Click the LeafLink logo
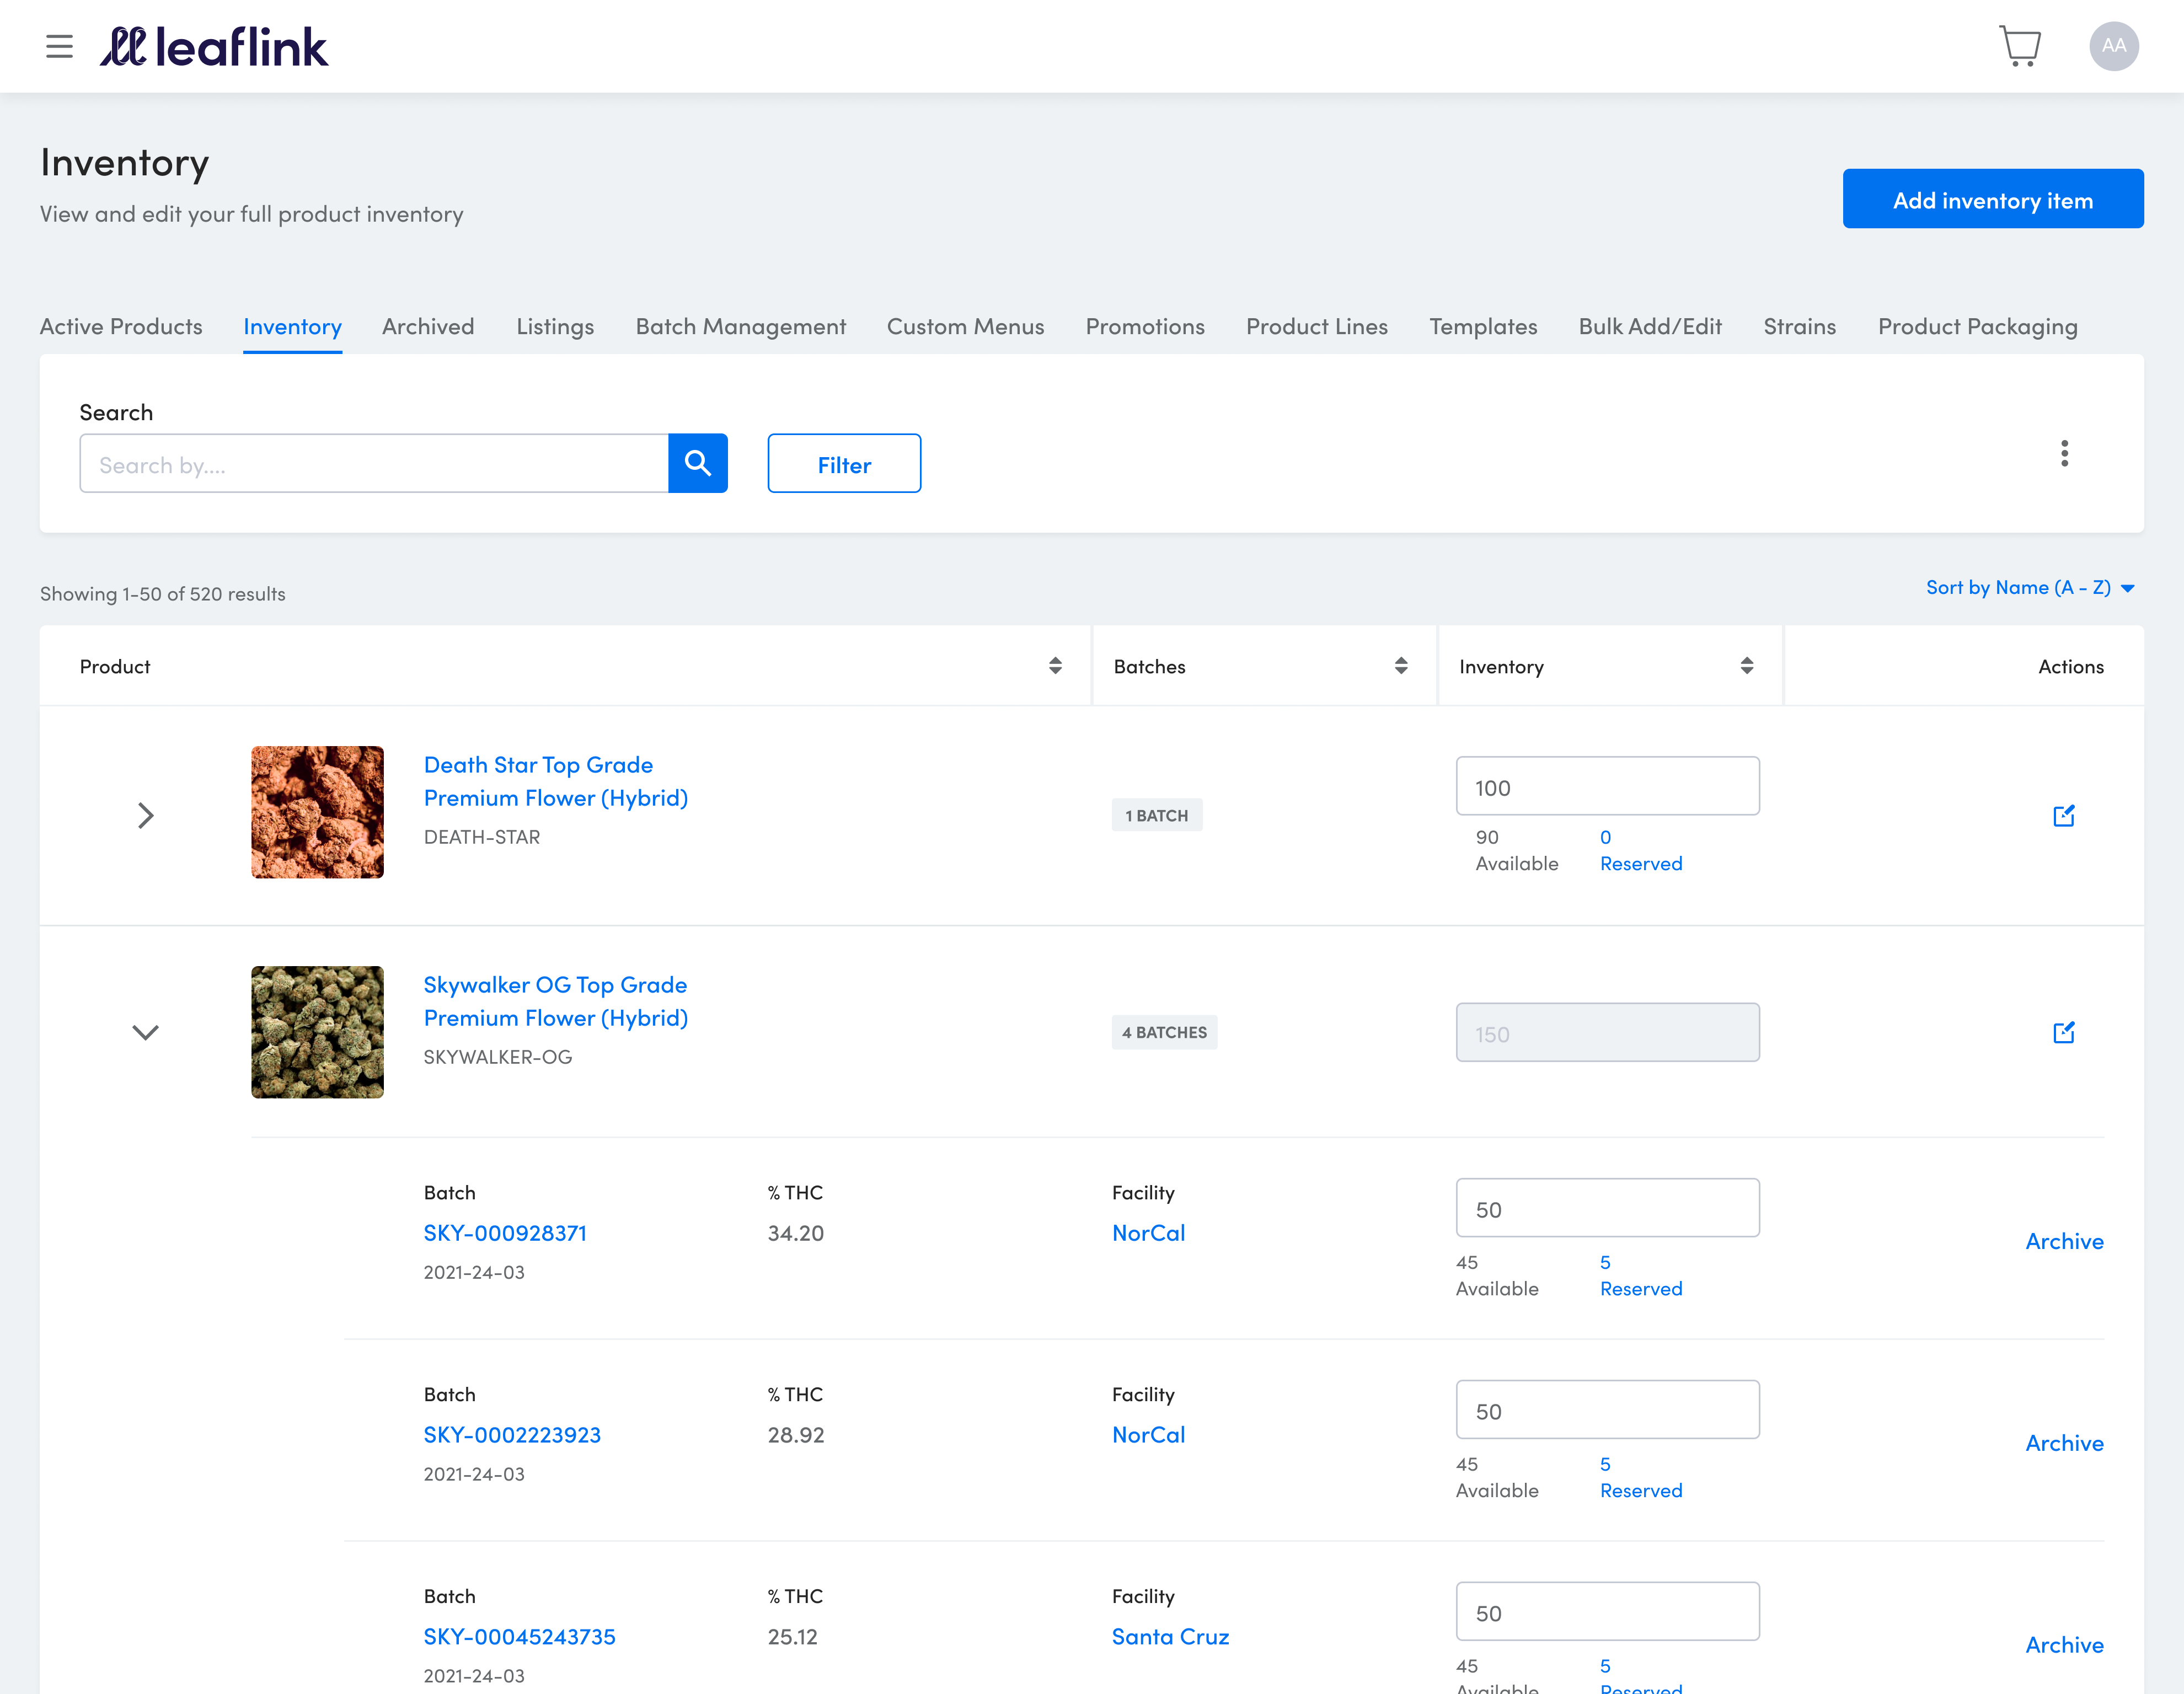 [x=214, y=47]
